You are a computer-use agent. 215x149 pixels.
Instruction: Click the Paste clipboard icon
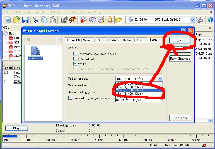[x=53, y=20]
